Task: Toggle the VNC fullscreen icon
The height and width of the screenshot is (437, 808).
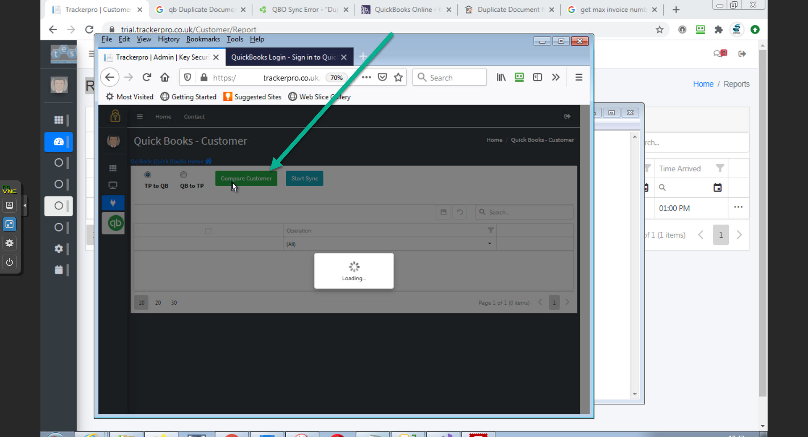Action: (9, 224)
